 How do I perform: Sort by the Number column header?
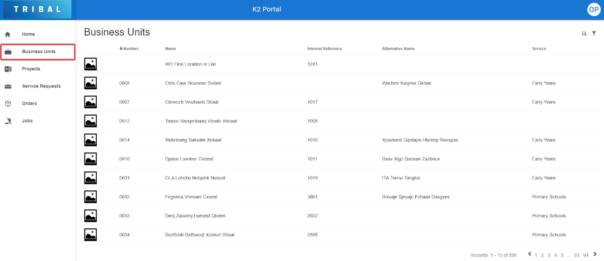click(130, 49)
